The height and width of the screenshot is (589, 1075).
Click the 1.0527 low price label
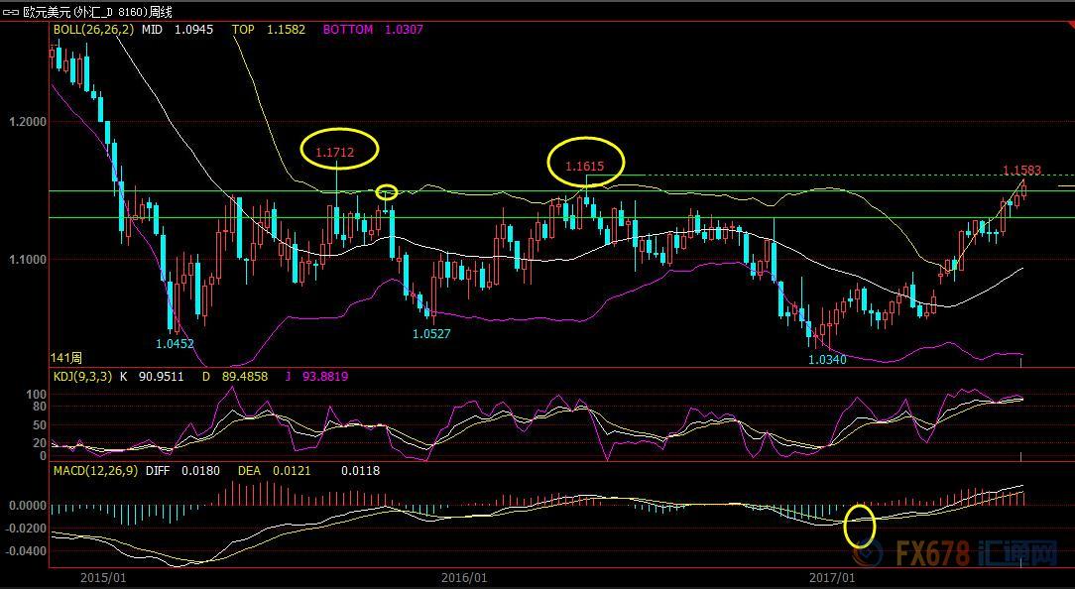tap(432, 334)
